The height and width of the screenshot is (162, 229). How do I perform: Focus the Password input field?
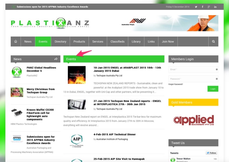point(192,79)
